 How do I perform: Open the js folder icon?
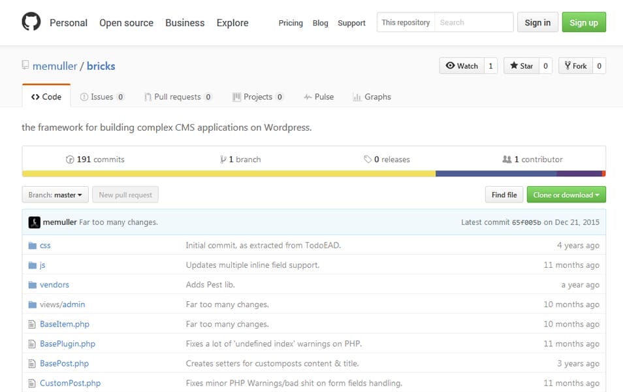[x=33, y=265]
